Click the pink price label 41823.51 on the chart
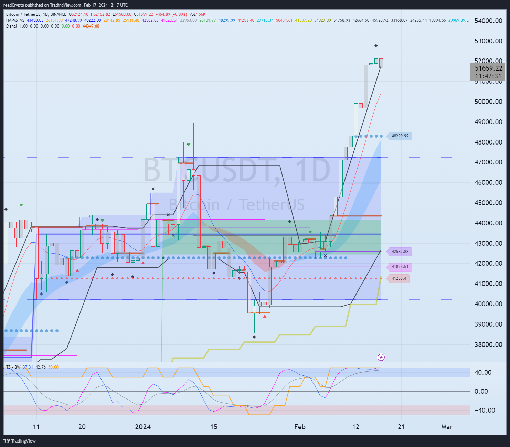 [400, 267]
